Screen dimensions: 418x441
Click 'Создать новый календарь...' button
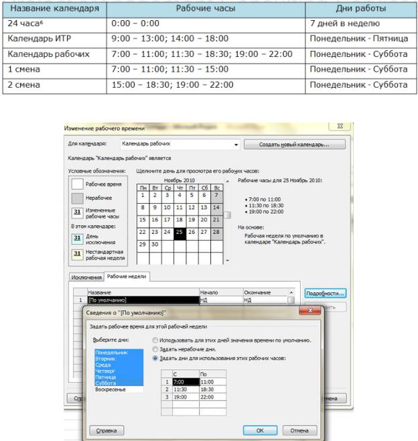pyautogui.click(x=294, y=145)
